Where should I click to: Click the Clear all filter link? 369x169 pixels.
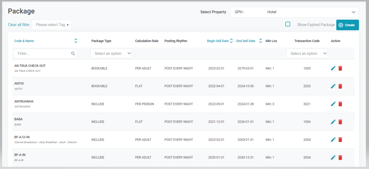tap(19, 25)
